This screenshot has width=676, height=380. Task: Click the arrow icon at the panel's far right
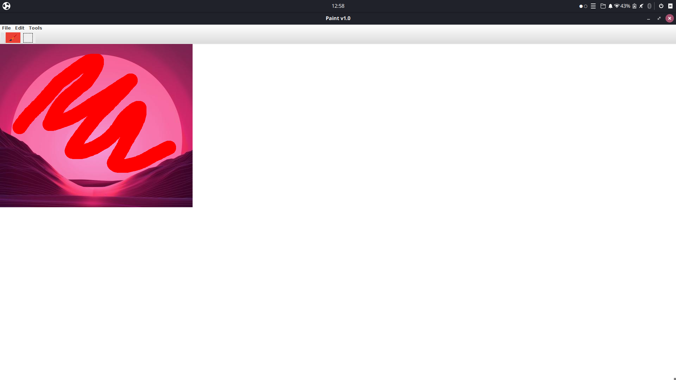click(x=670, y=6)
